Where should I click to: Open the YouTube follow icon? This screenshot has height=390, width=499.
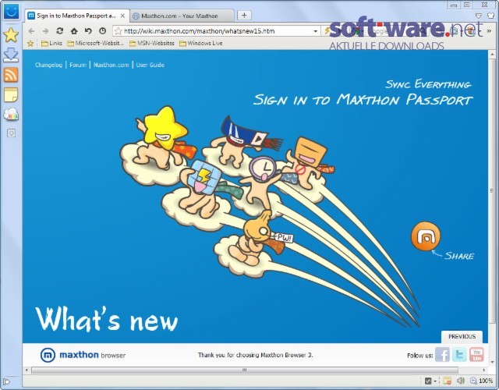tap(476, 355)
